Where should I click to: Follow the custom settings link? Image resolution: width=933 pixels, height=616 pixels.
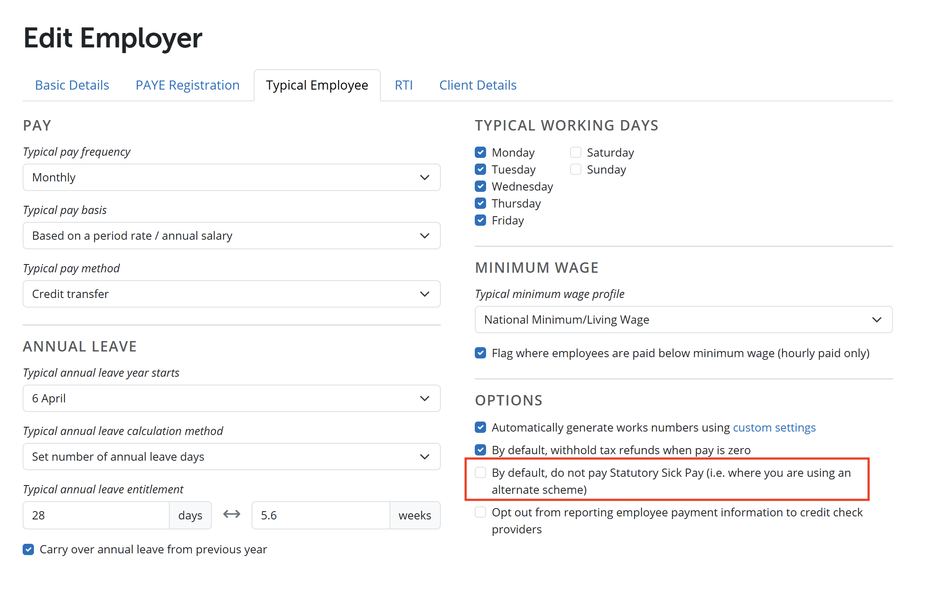click(x=774, y=428)
